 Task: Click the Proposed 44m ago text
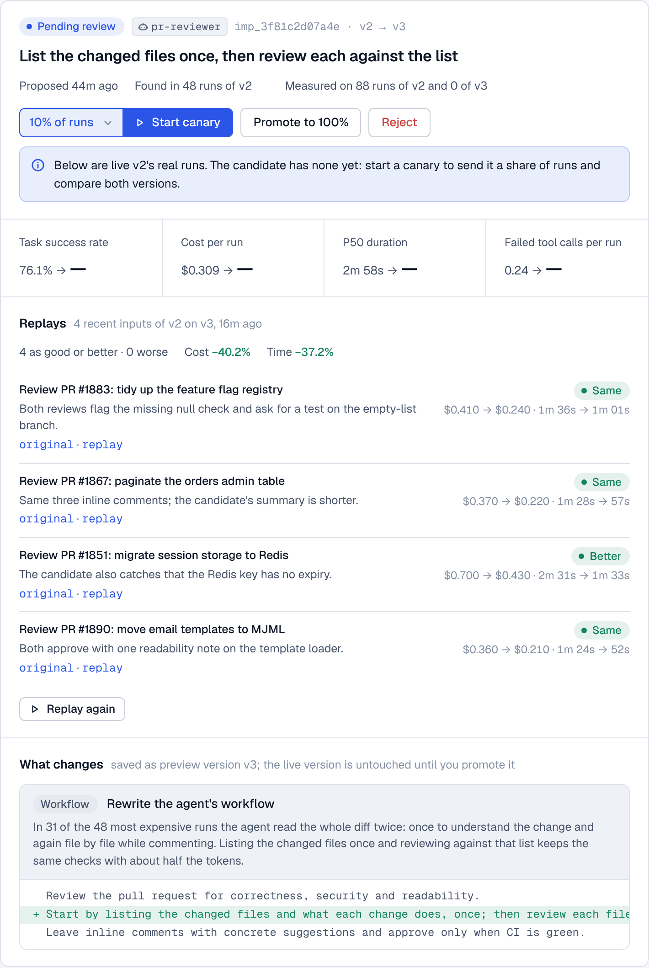[69, 86]
